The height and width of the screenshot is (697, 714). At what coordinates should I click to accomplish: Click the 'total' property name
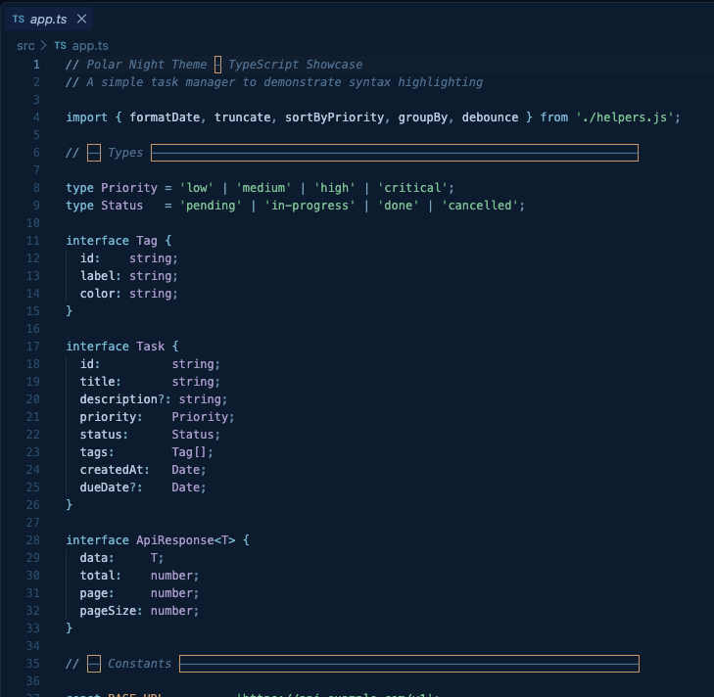coord(97,576)
